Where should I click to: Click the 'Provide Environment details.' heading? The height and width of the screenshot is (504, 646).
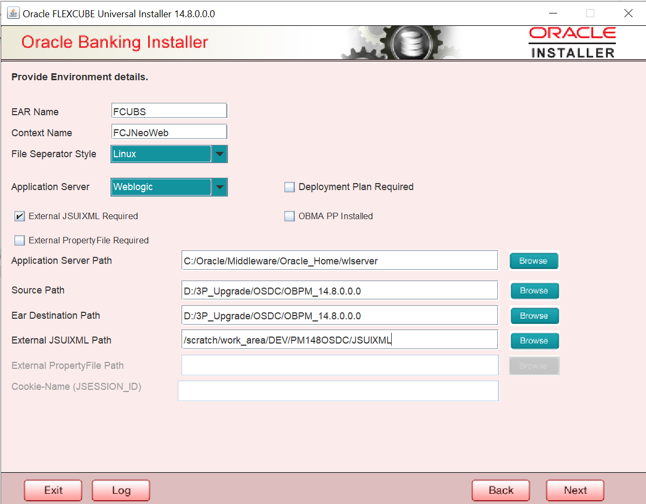80,77
